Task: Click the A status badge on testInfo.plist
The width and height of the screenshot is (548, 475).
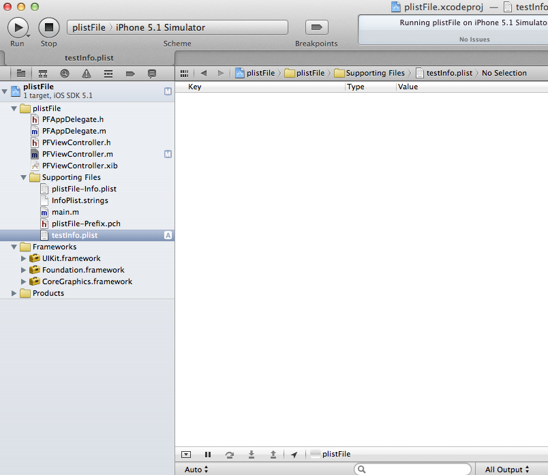Action: tap(168, 235)
